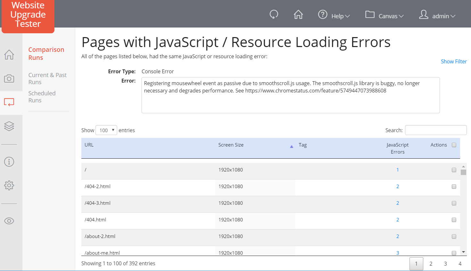Viewport: 471px width, 271px height.
Task: Go to pagination page 2
Action: click(431, 264)
